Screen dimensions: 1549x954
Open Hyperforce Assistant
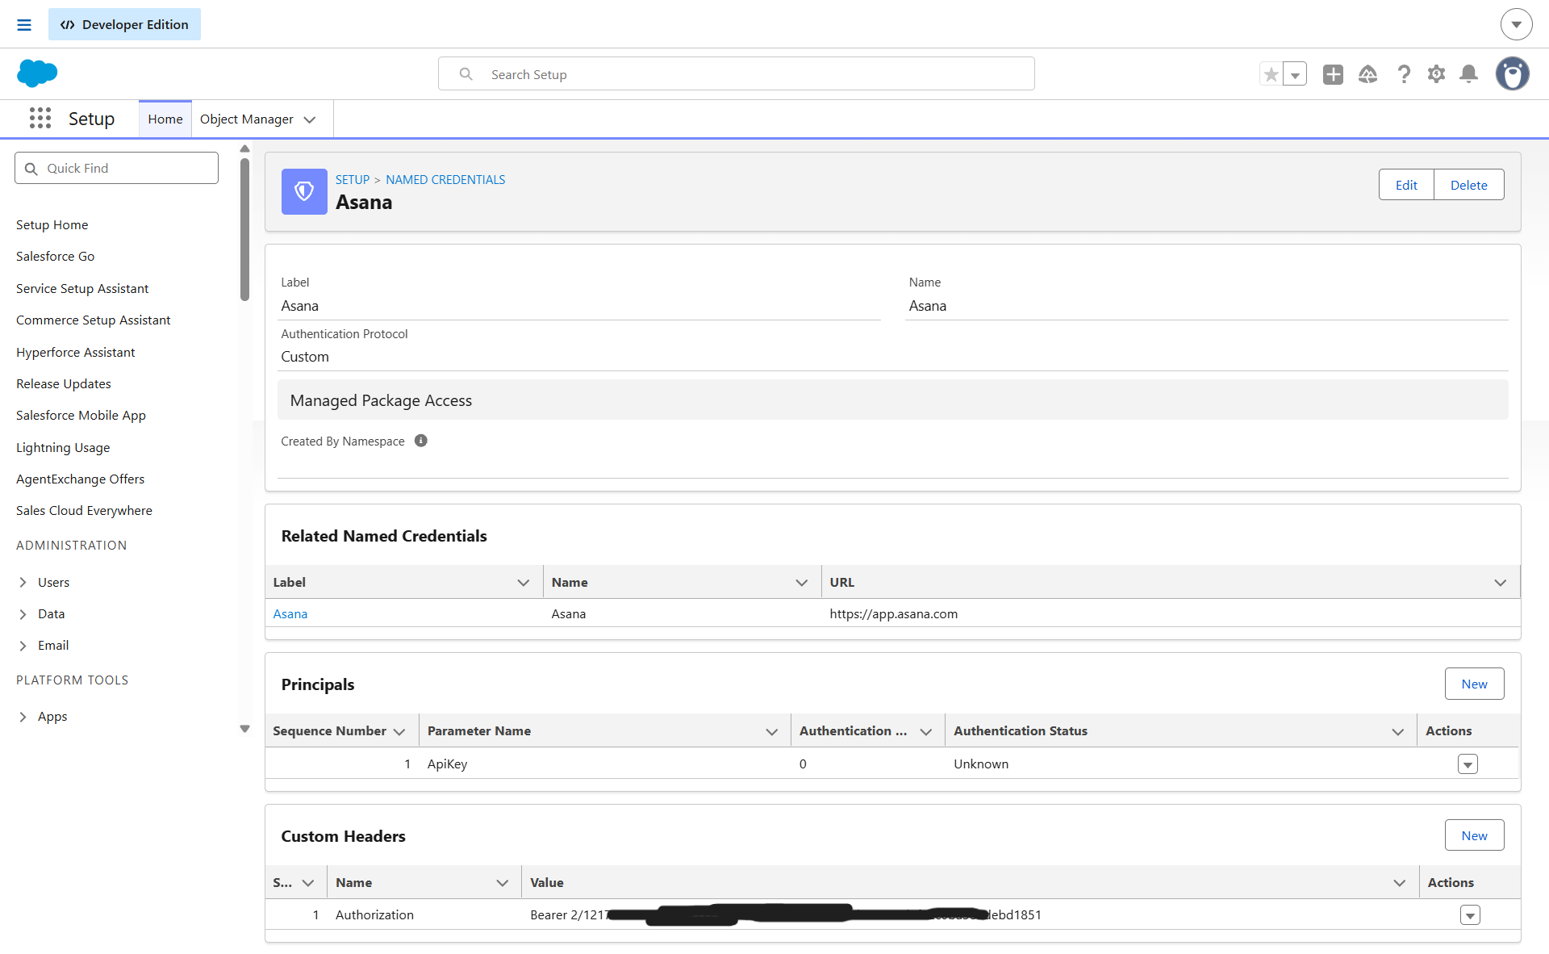[76, 352]
